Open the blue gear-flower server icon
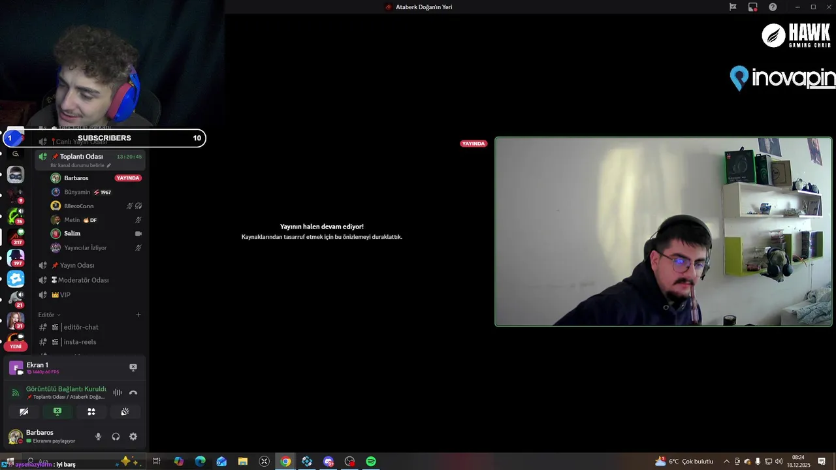The image size is (836, 470). 16,279
